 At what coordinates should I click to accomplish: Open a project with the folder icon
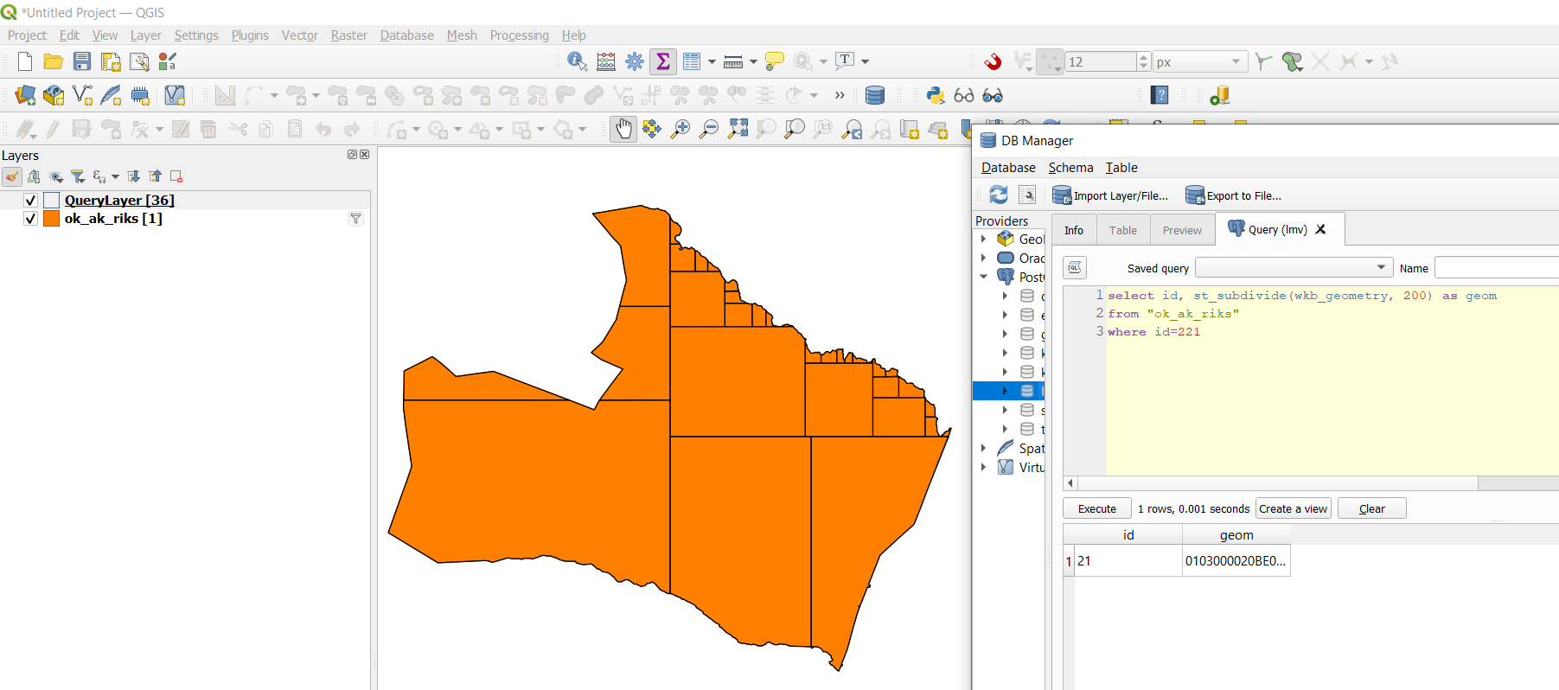point(53,61)
